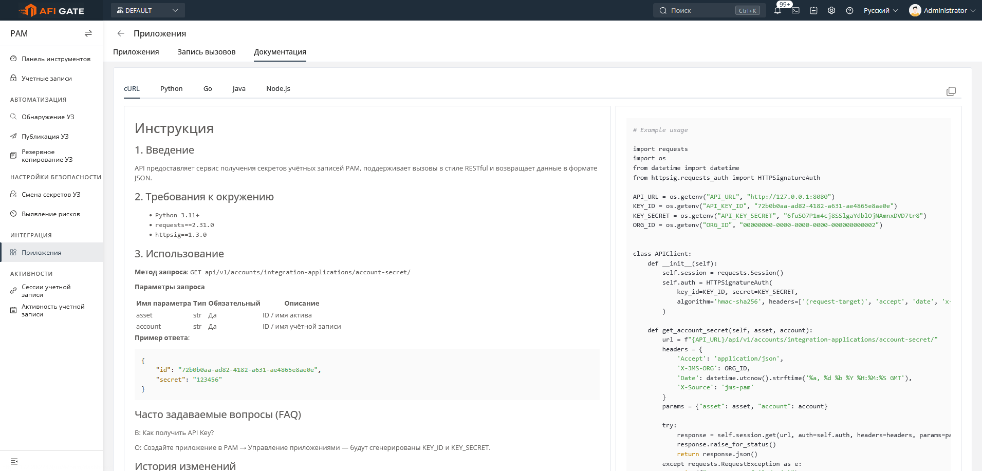Click the В: Как получить API Key? question
This screenshot has height=471, width=982.
[x=174, y=433]
